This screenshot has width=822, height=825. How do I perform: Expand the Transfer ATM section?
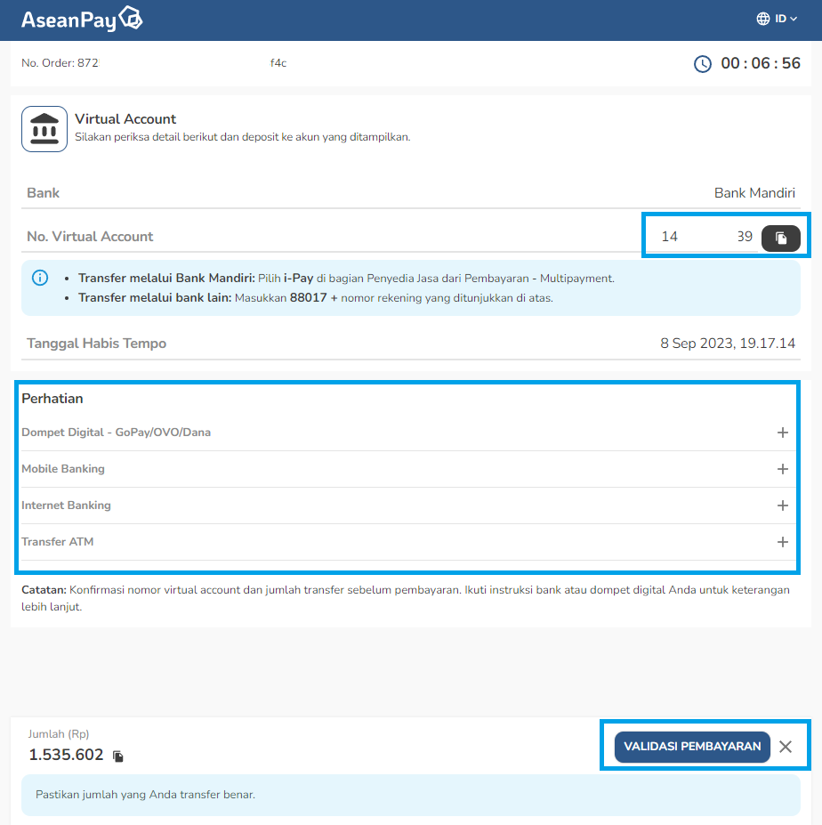tap(407, 542)
